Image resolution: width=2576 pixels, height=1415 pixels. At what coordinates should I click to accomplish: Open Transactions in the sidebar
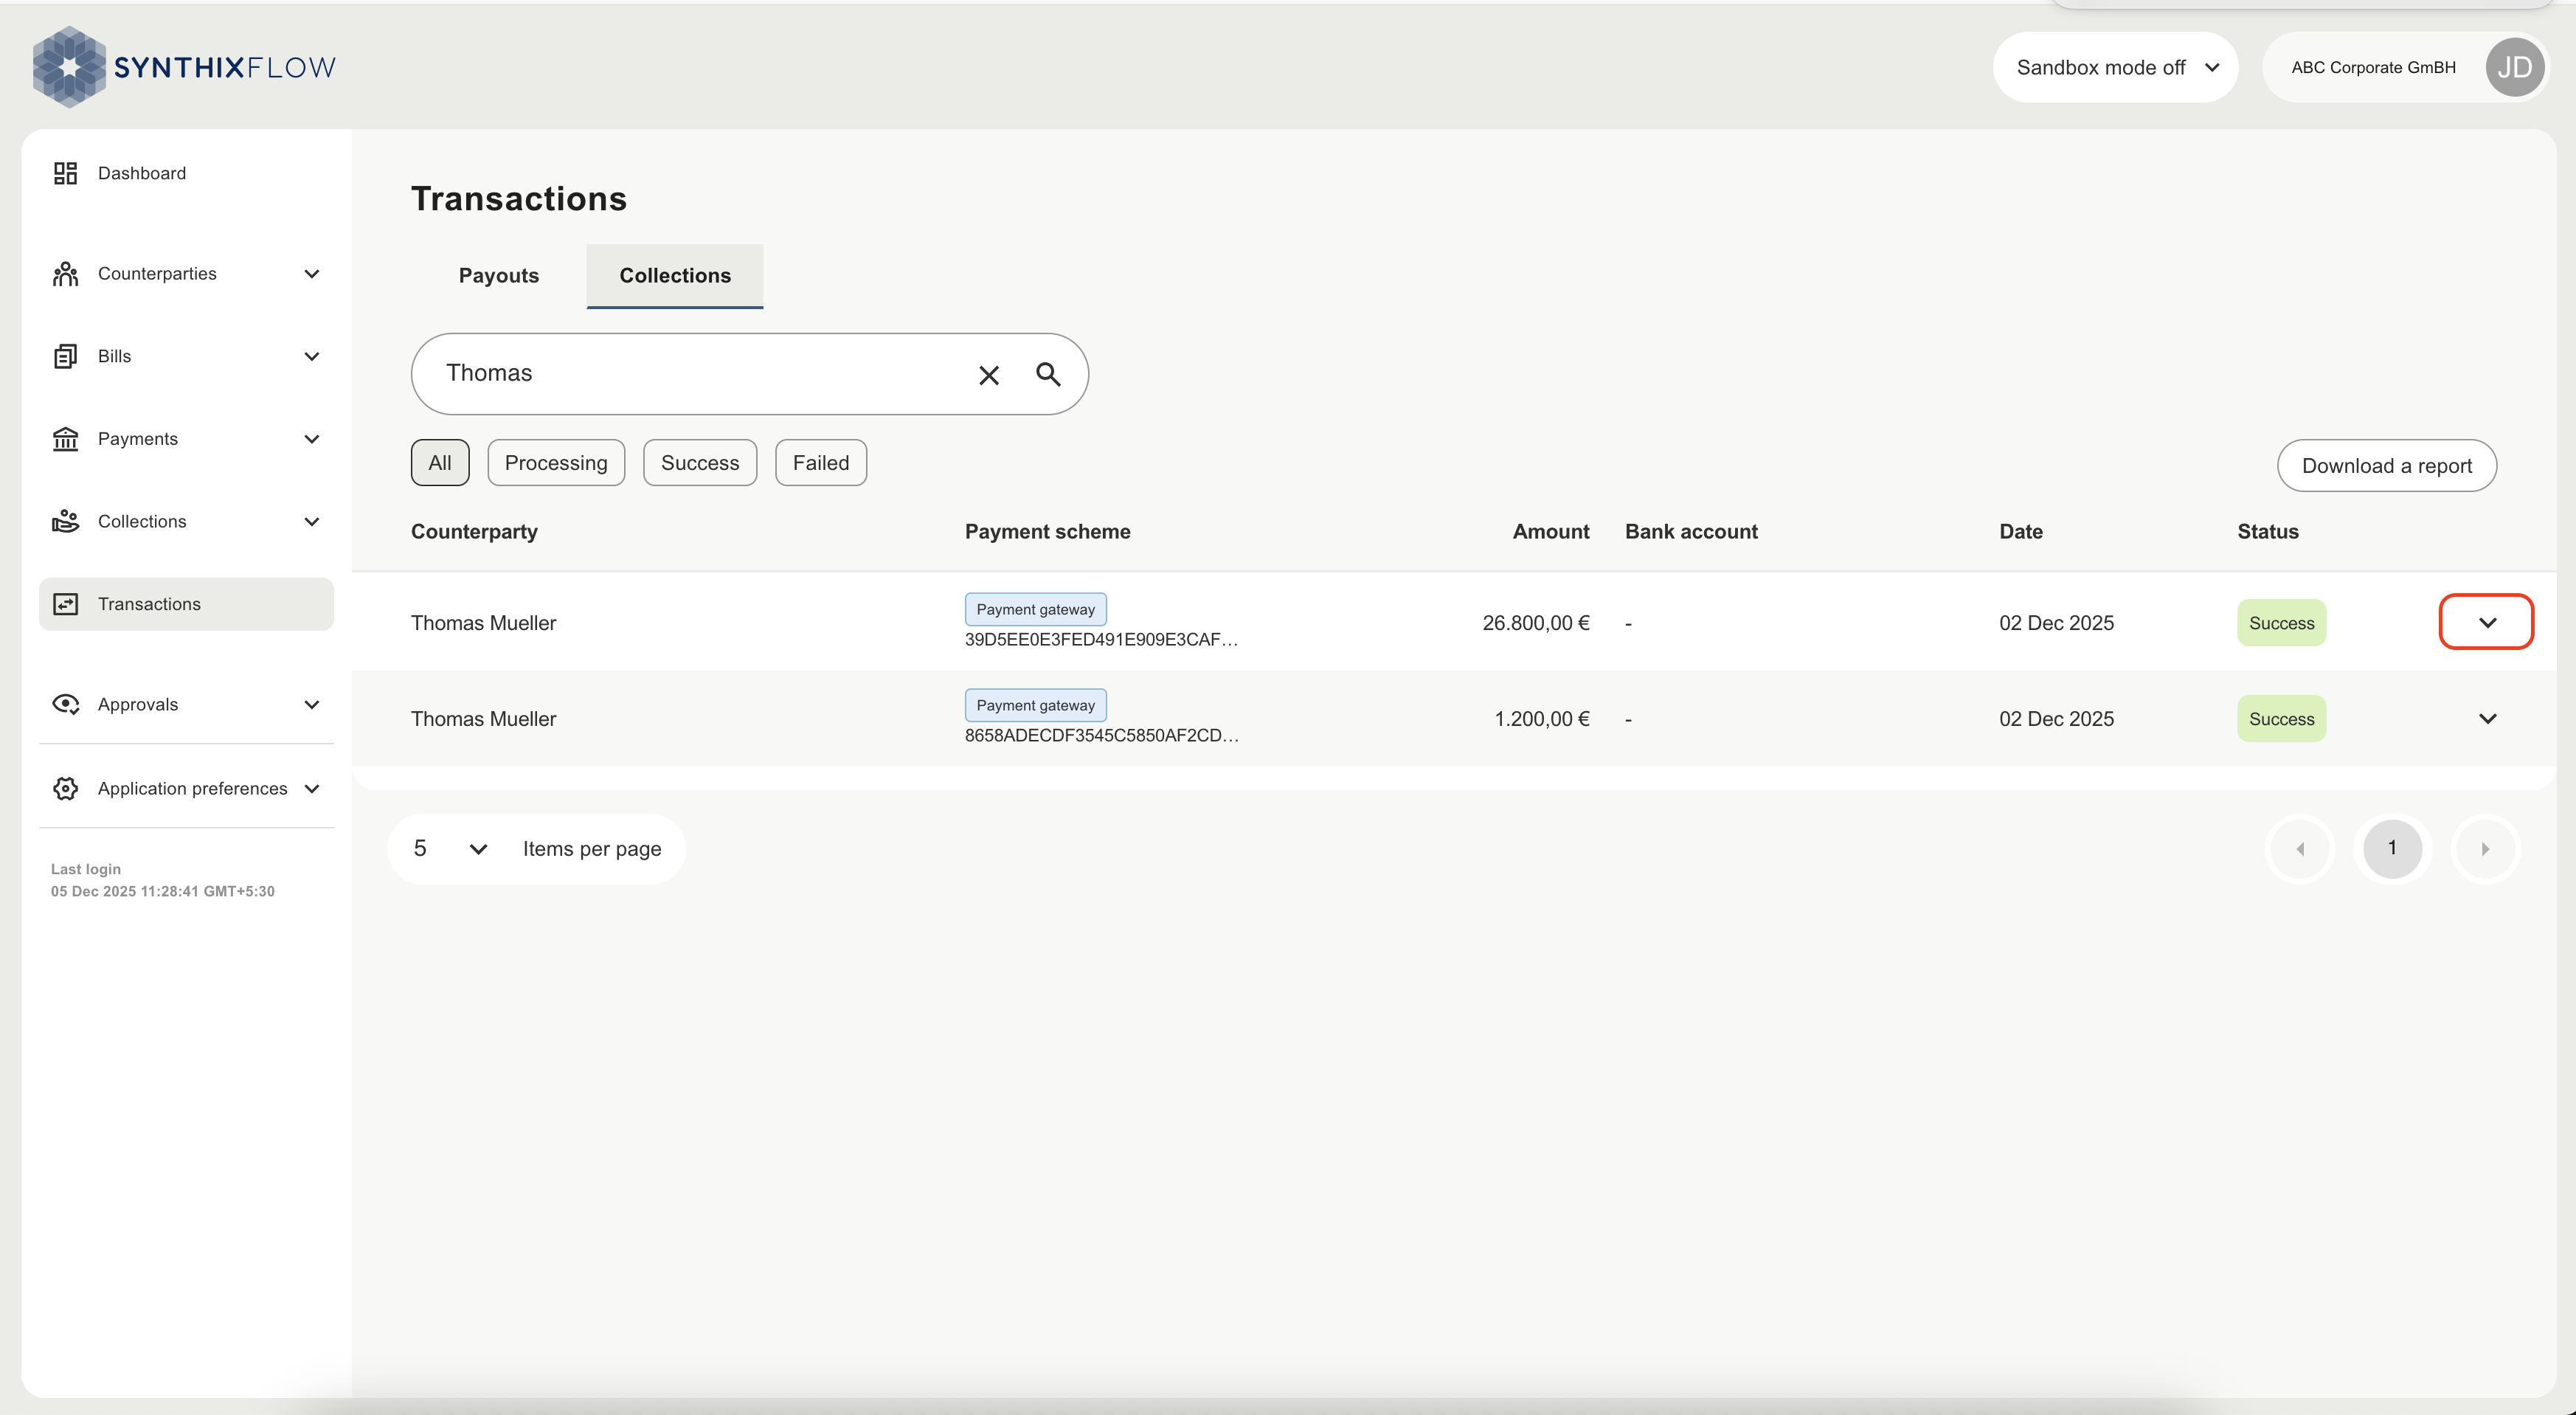(186, 604)
